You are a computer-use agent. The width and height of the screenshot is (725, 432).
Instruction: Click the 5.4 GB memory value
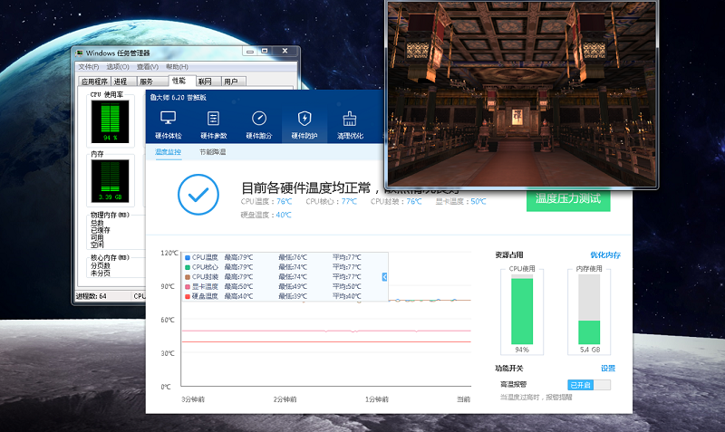click(x=590, y=350)
